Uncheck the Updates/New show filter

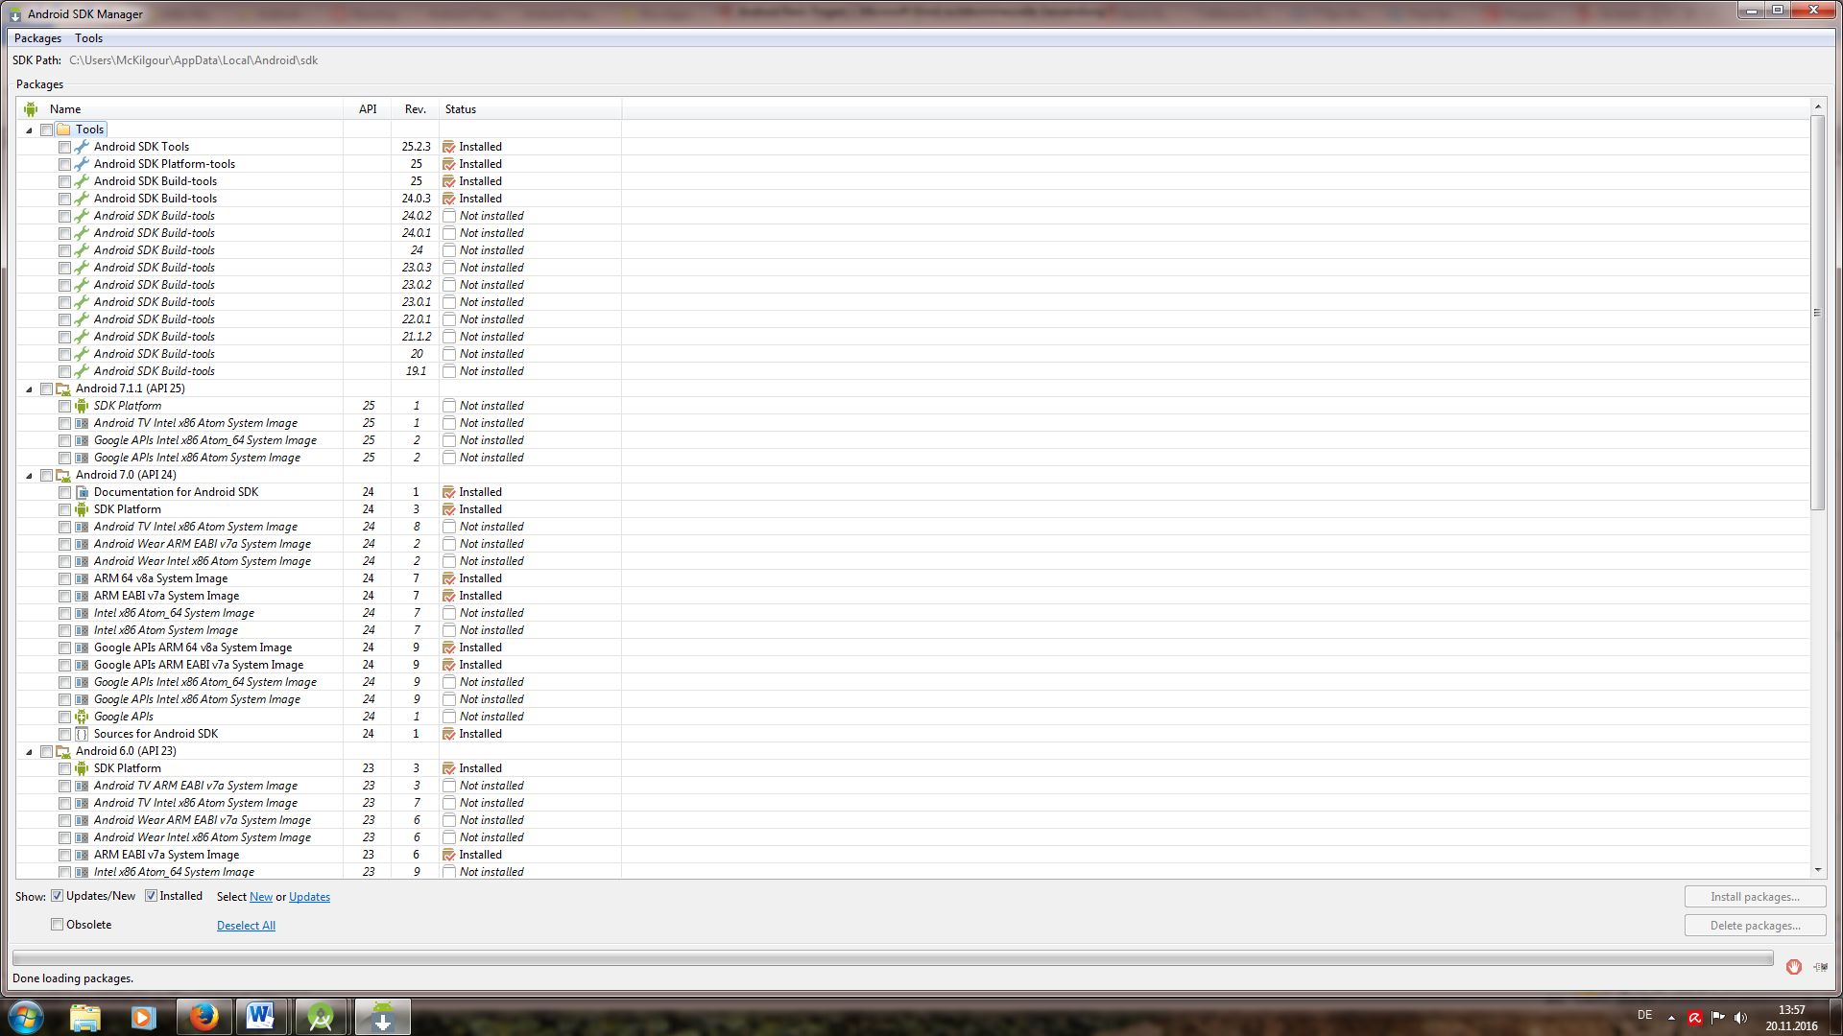click(x=58, y=896)
